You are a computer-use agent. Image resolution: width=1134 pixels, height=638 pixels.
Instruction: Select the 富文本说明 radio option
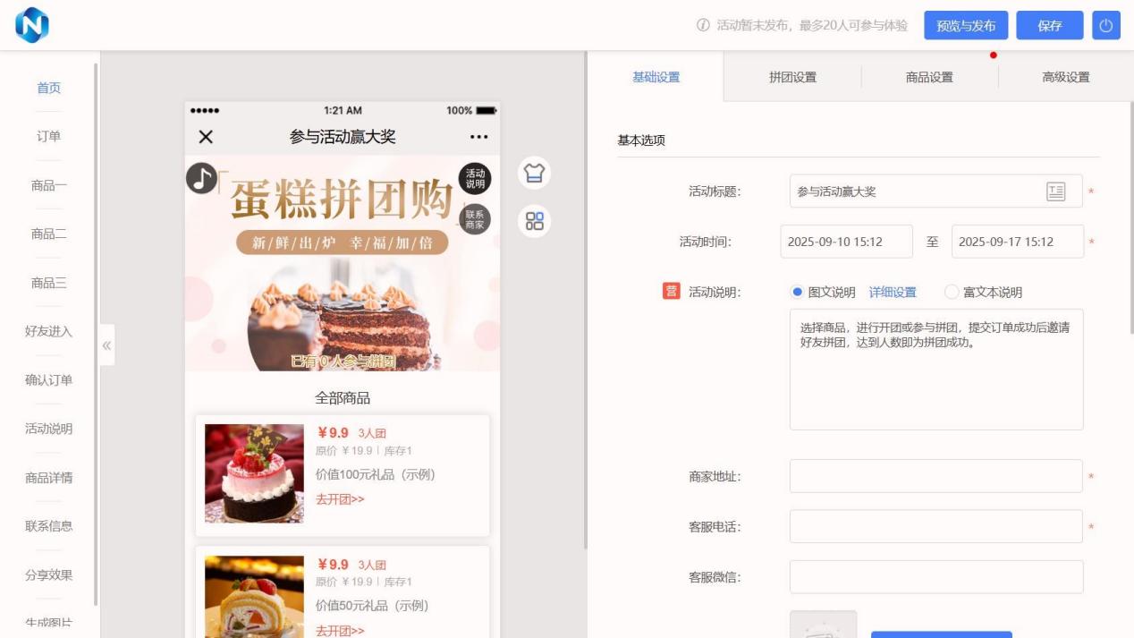(x=952, y=292)
